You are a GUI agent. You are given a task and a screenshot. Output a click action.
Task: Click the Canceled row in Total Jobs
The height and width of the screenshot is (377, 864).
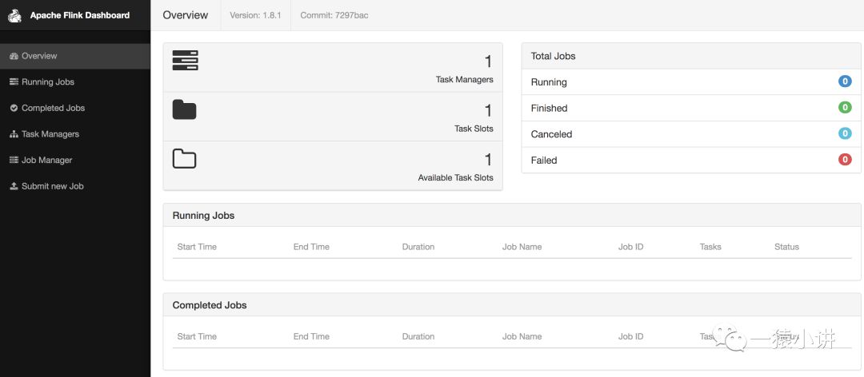(x=691, y=133)
